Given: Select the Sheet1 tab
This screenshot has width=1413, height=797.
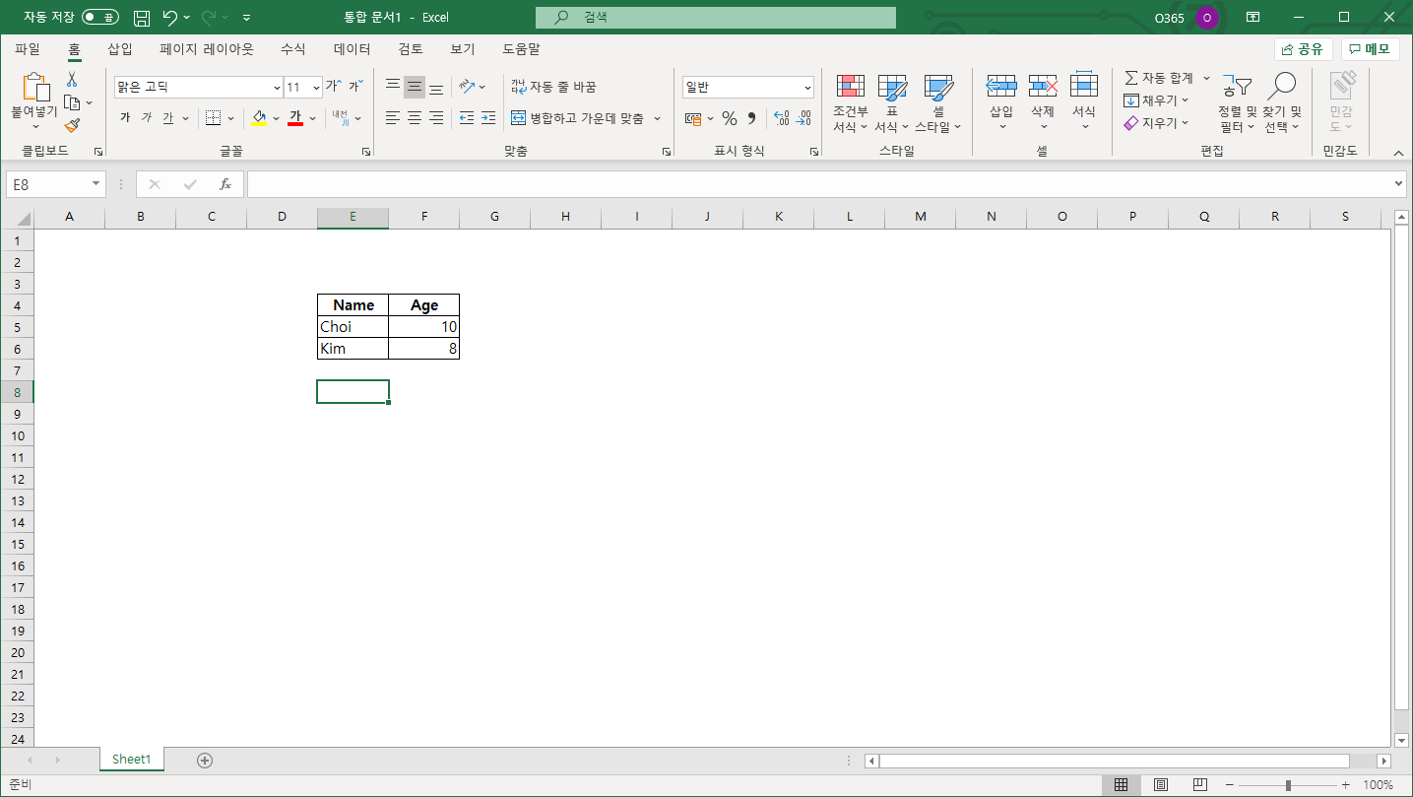Looking at the screenshot, I should (132, 760).
